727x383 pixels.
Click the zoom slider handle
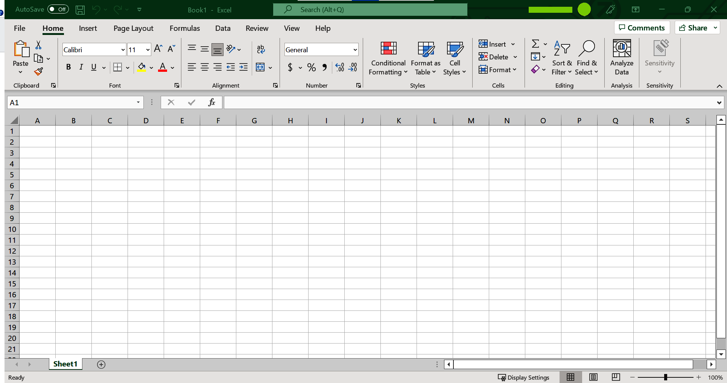665,377
